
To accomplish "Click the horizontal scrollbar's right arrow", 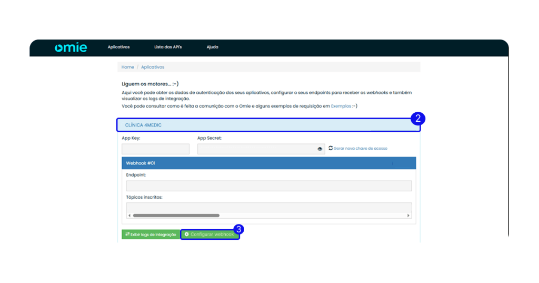I will [408, 216].
